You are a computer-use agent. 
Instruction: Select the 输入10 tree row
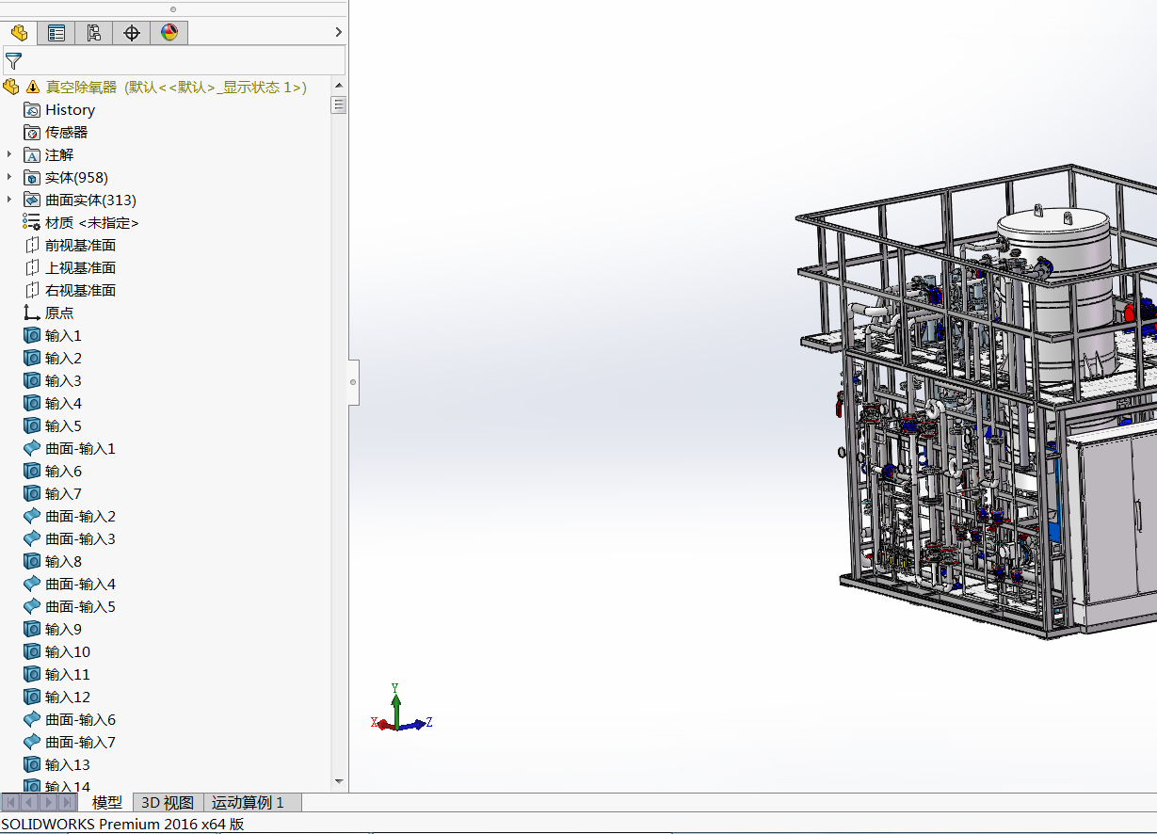[56, 652]
